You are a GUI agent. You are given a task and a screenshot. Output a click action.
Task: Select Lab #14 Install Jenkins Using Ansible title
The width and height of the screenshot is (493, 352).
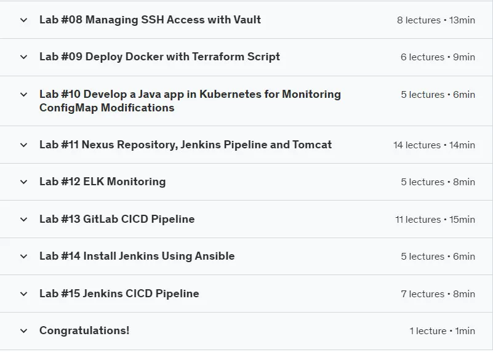137,256
